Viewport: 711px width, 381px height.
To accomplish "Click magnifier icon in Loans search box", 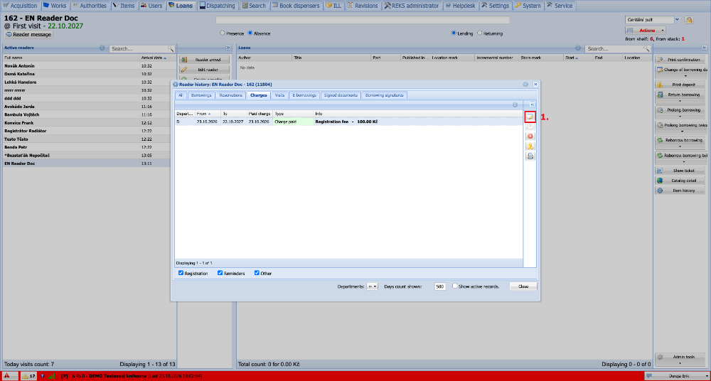I will coord(646,48).
